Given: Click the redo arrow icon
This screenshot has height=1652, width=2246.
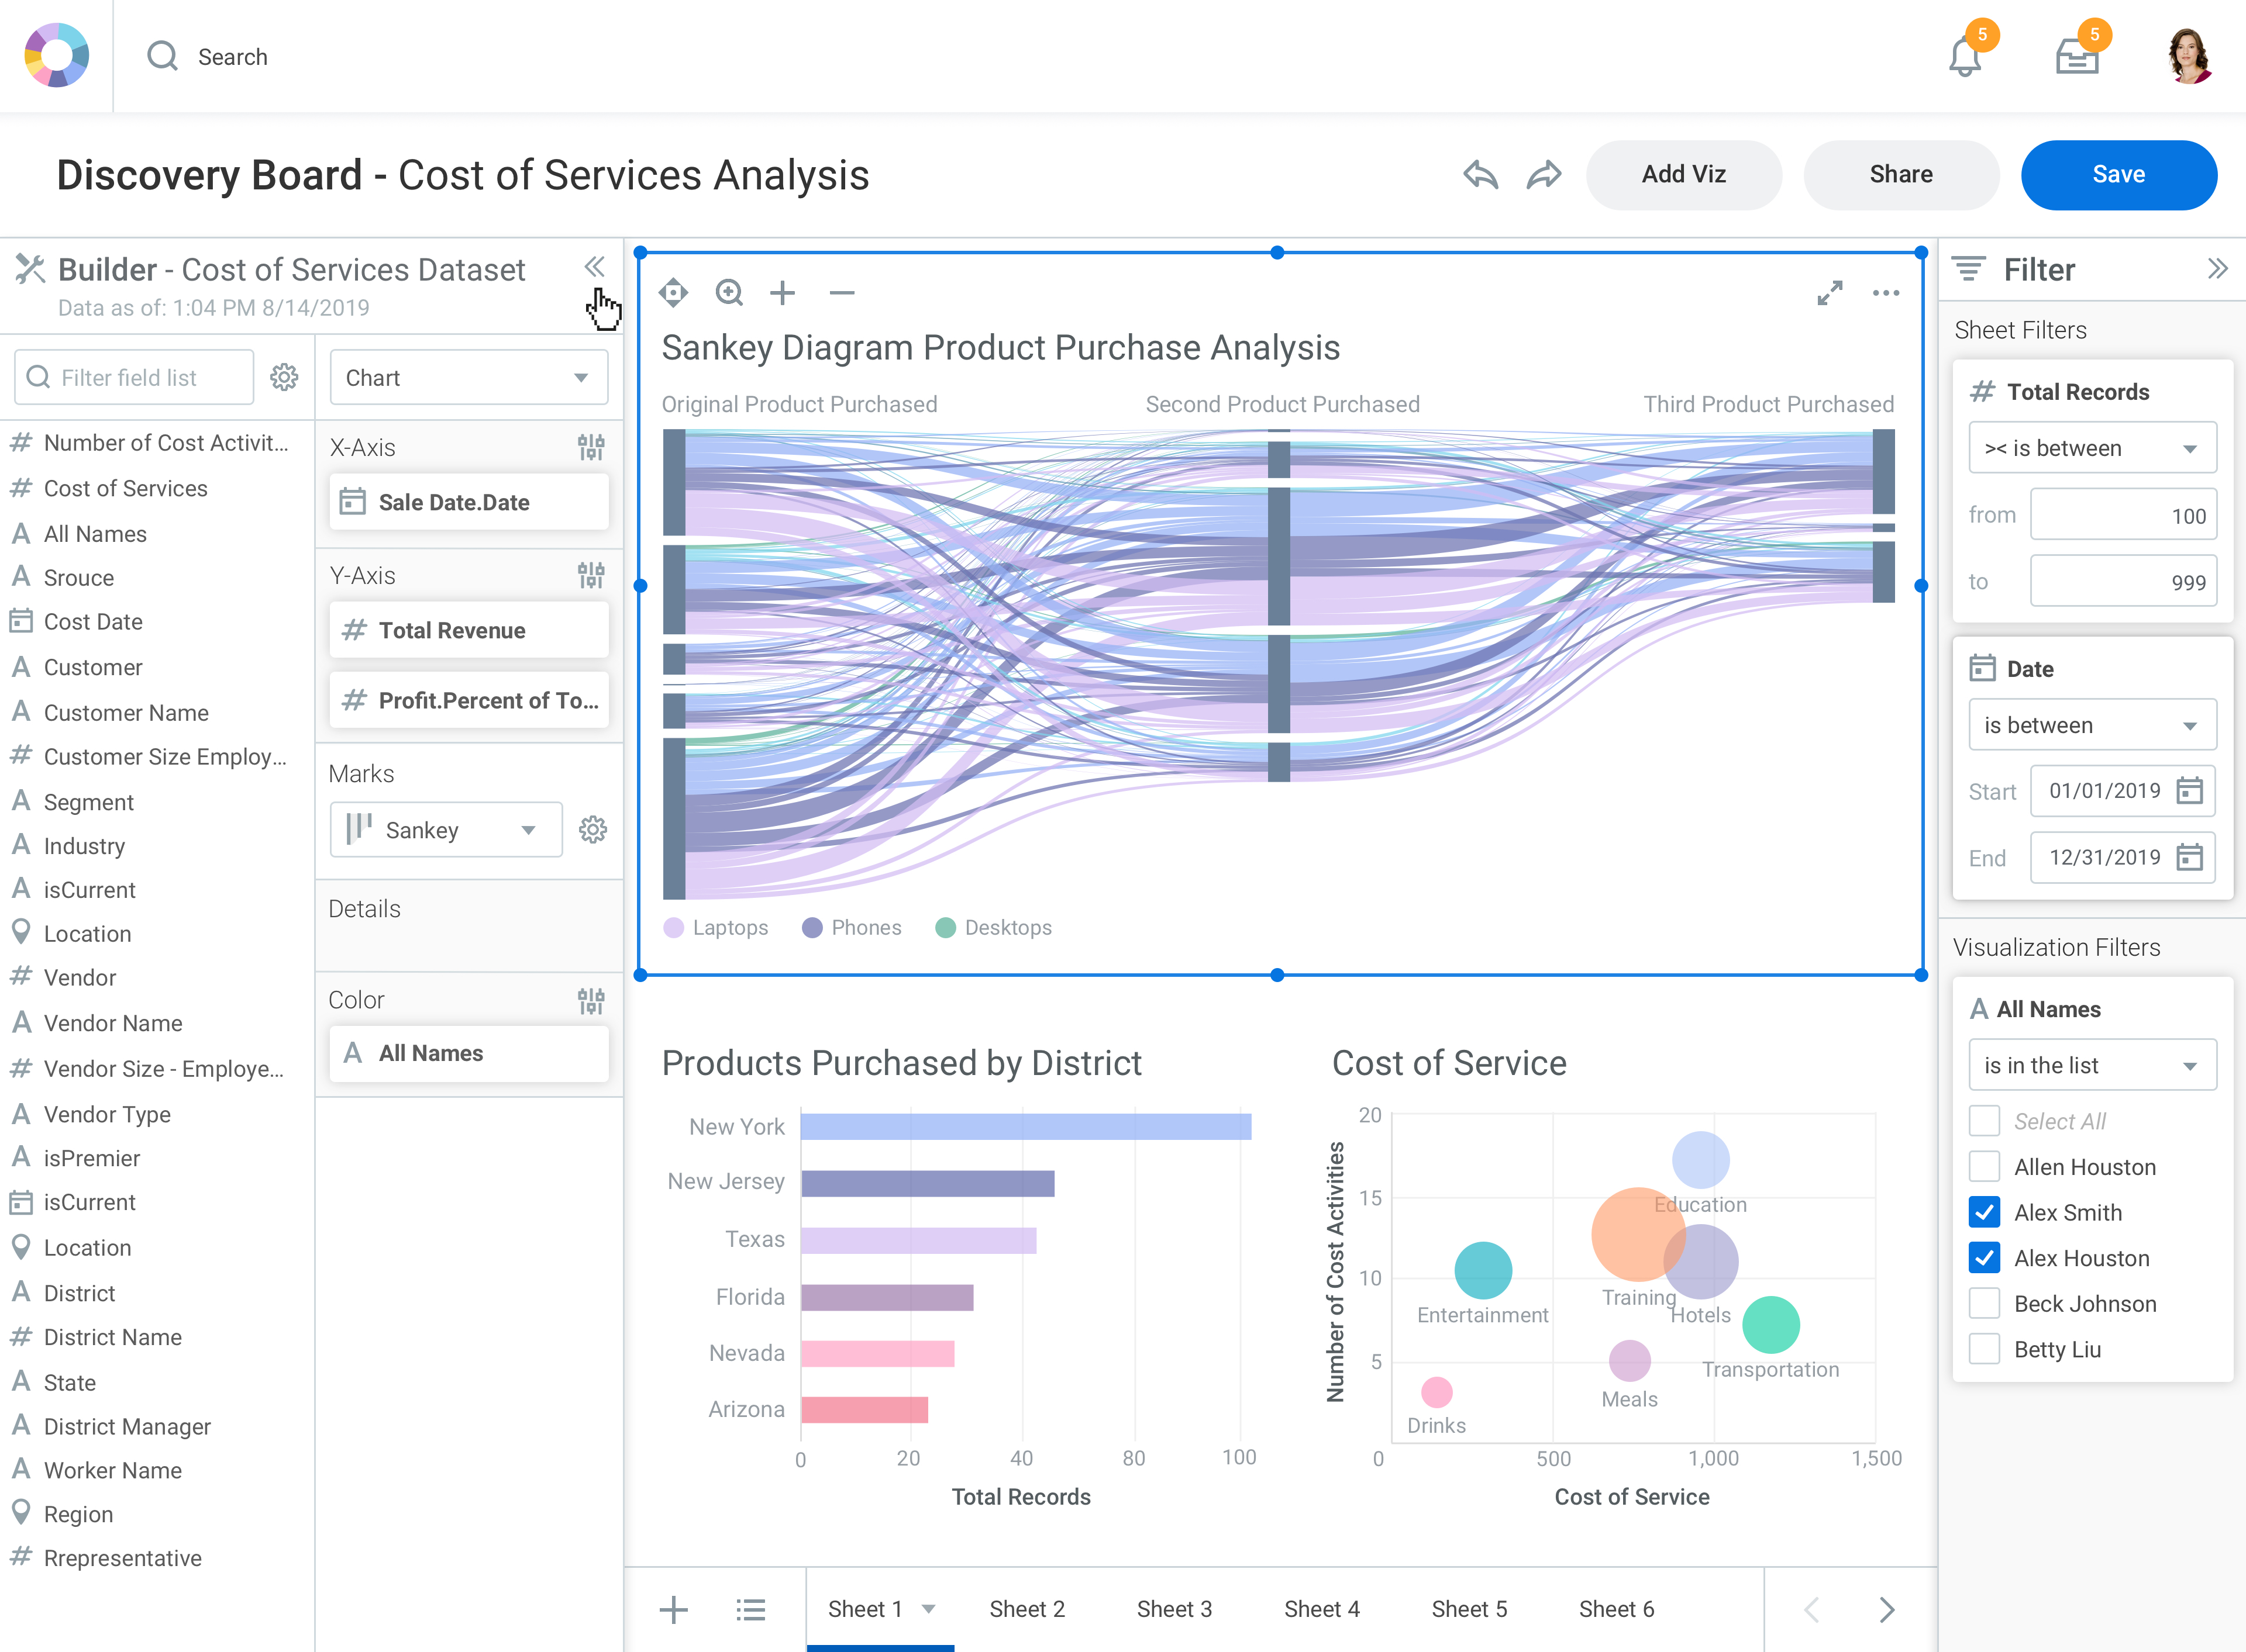Looking at the screenshot, I should pos(1544,175).
